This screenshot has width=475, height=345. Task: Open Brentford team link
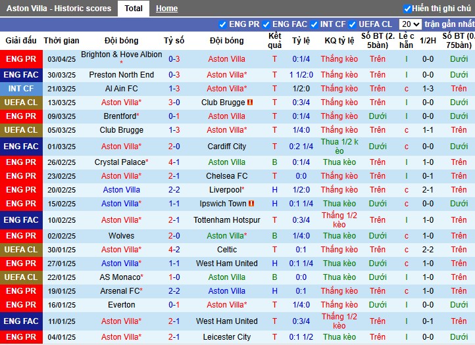click(x=120, y=116)
